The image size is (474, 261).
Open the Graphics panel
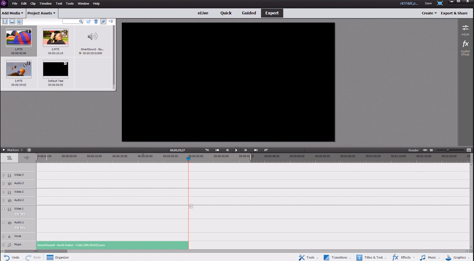click(457, 257)
